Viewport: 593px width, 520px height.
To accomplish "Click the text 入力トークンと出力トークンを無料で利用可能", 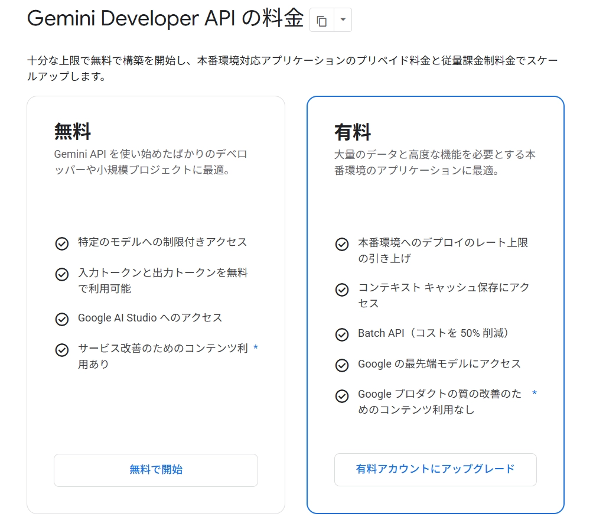I will [163, 281].
